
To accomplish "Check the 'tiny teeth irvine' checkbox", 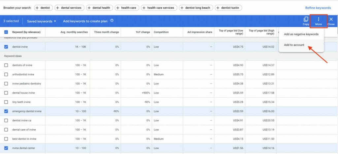I will pos(6,102).
